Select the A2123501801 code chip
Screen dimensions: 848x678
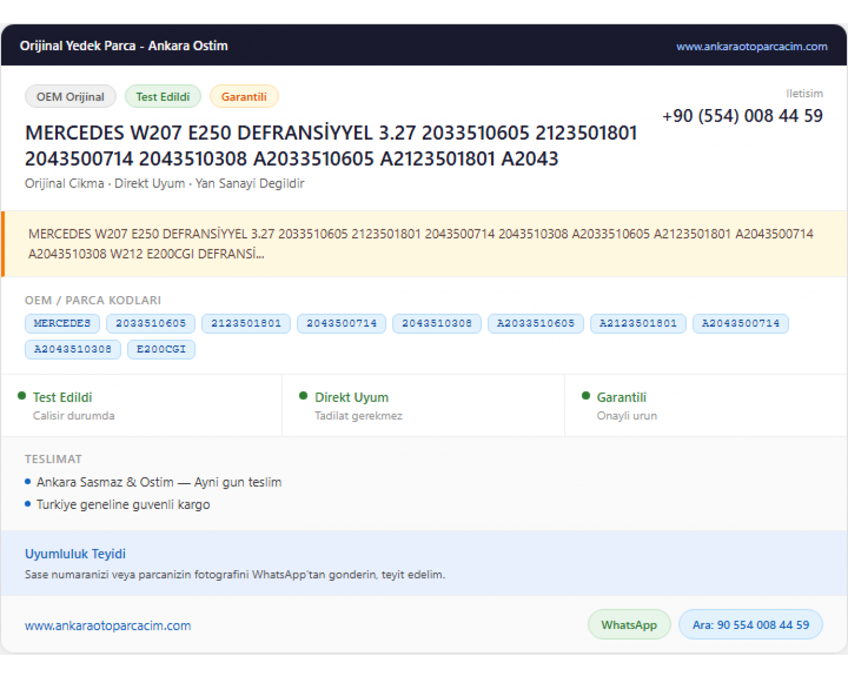(638, 324)
